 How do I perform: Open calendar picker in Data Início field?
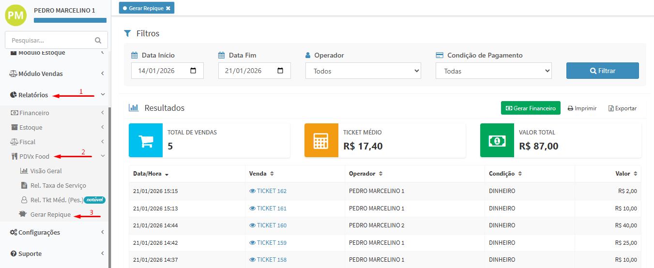coord(193,71)
